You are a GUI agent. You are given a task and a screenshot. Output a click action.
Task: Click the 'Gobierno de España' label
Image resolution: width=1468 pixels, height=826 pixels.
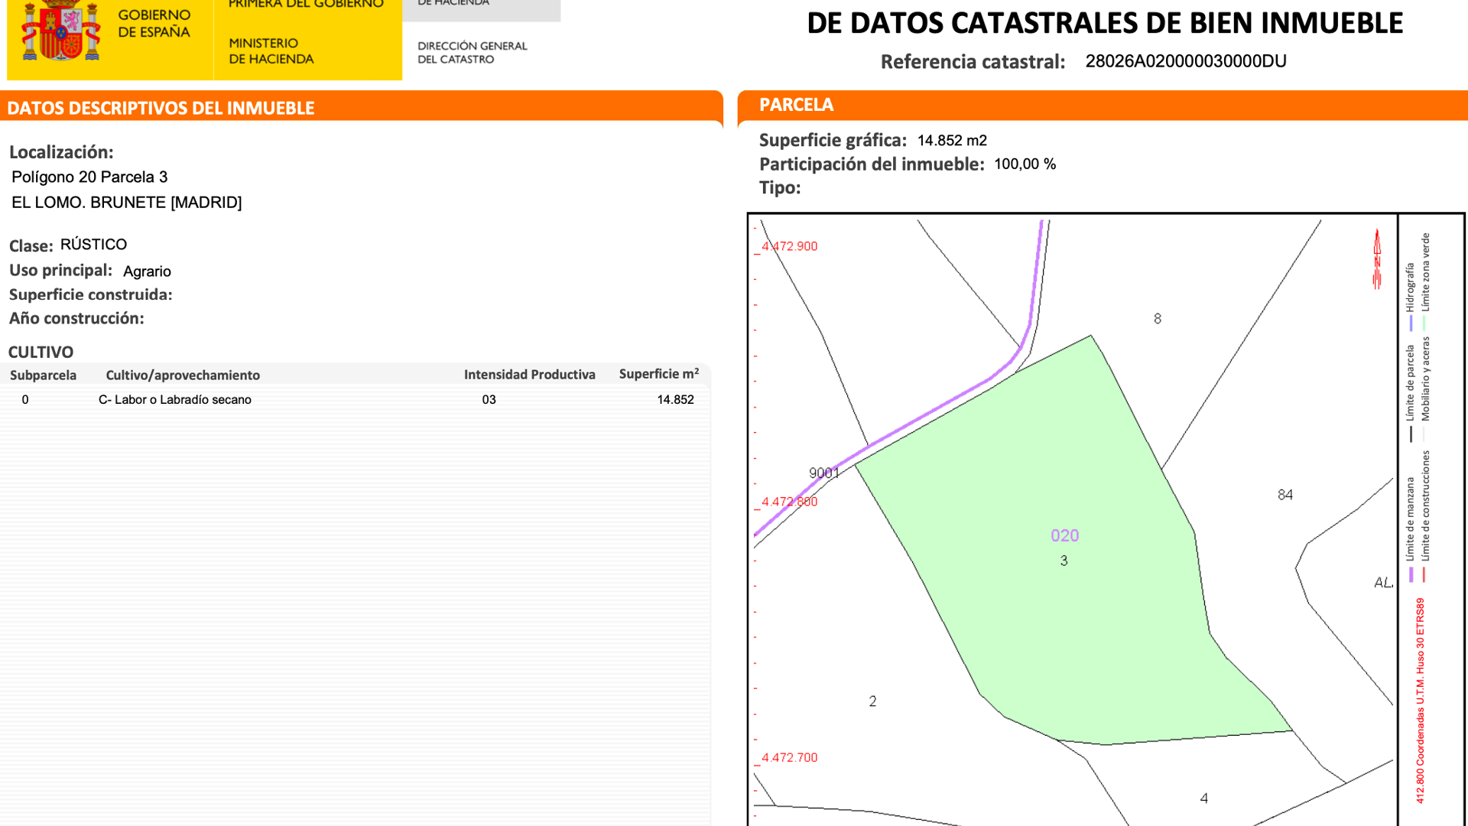coord(154,24)
